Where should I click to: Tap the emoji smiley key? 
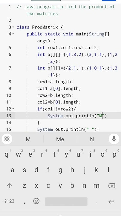click(x=36, y=201)
